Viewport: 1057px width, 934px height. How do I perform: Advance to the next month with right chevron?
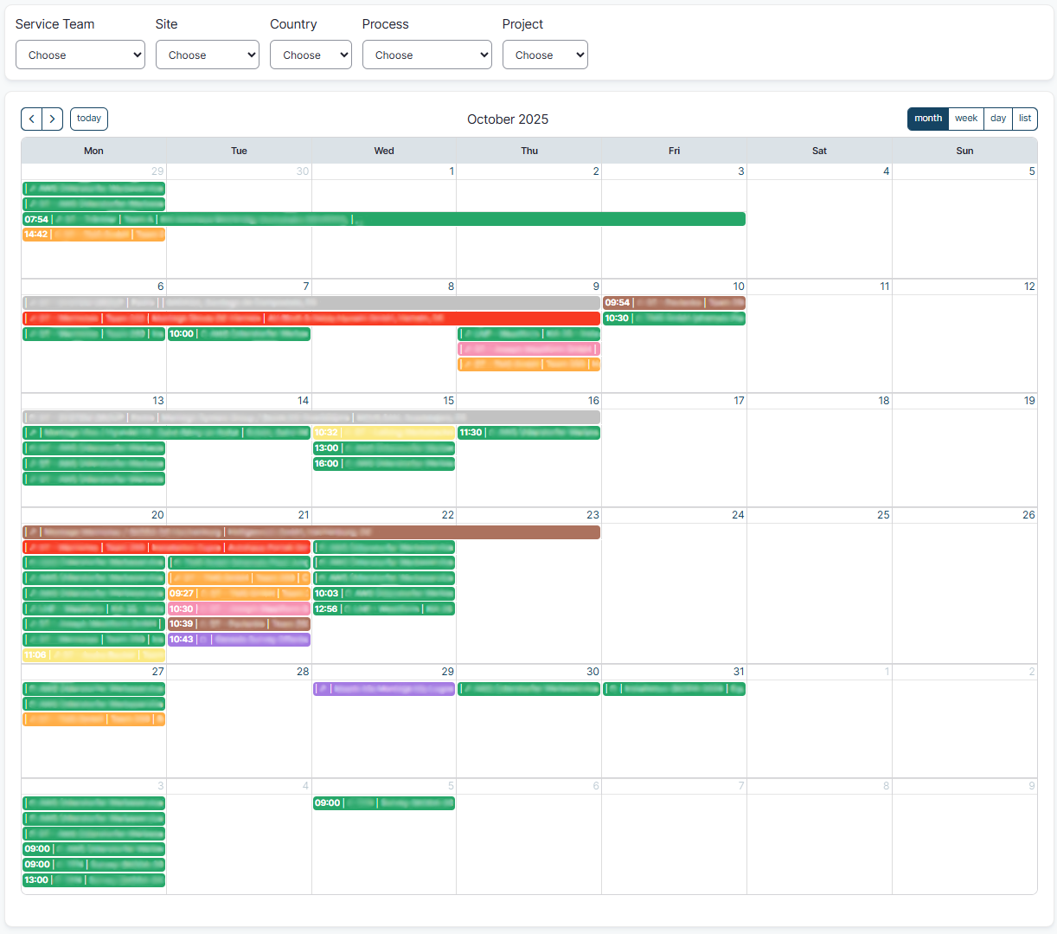pos(52,119)
